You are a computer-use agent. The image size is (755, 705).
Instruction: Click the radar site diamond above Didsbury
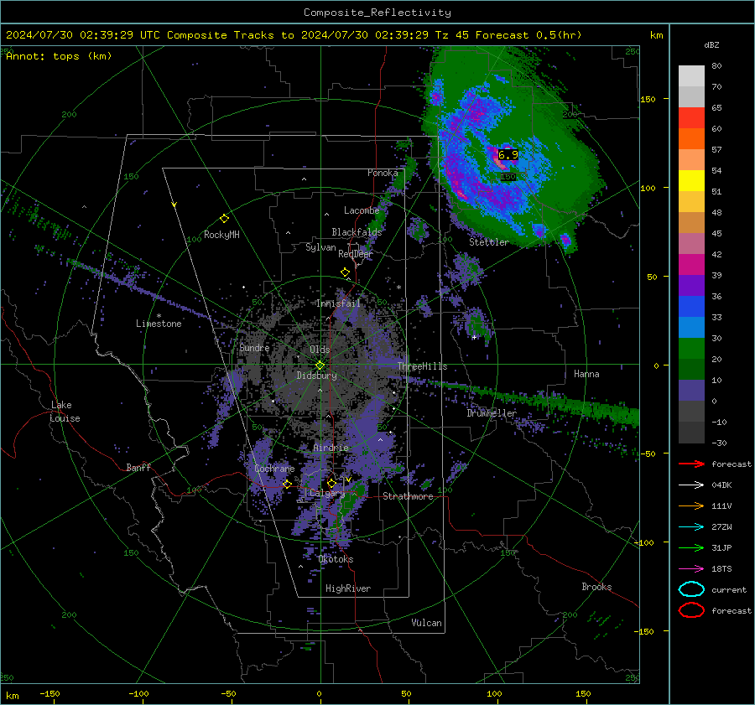click(x=320, y=365)
